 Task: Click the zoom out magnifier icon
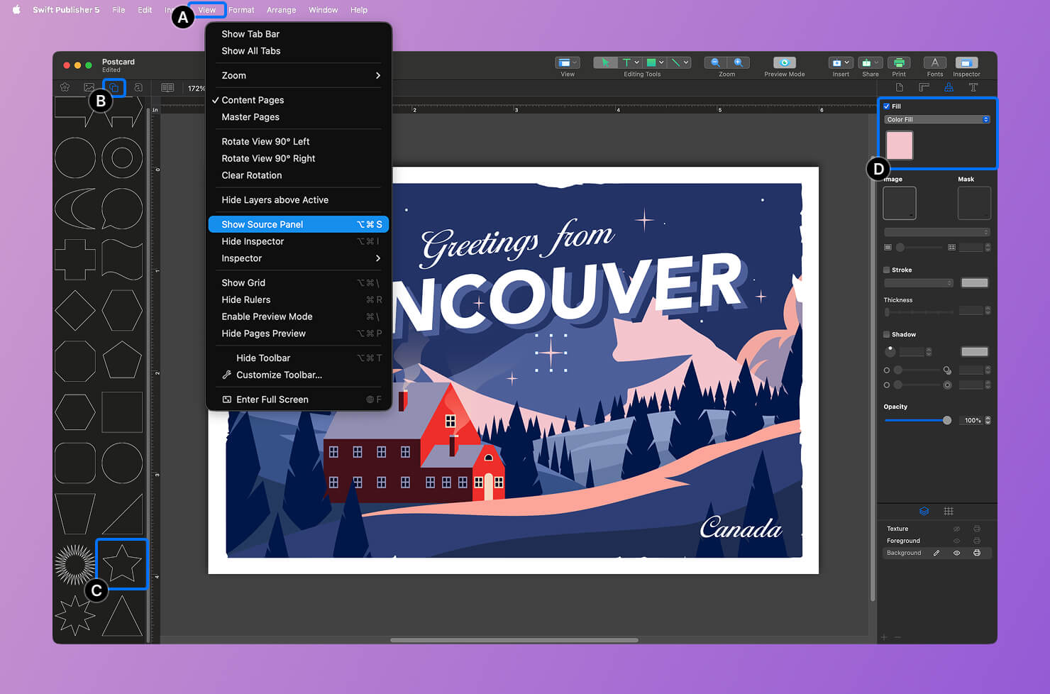715,62
